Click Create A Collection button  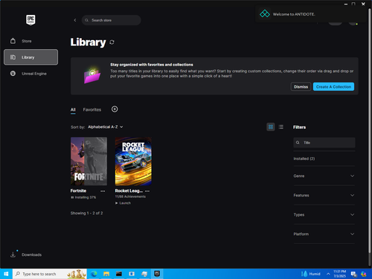(333, 86)
